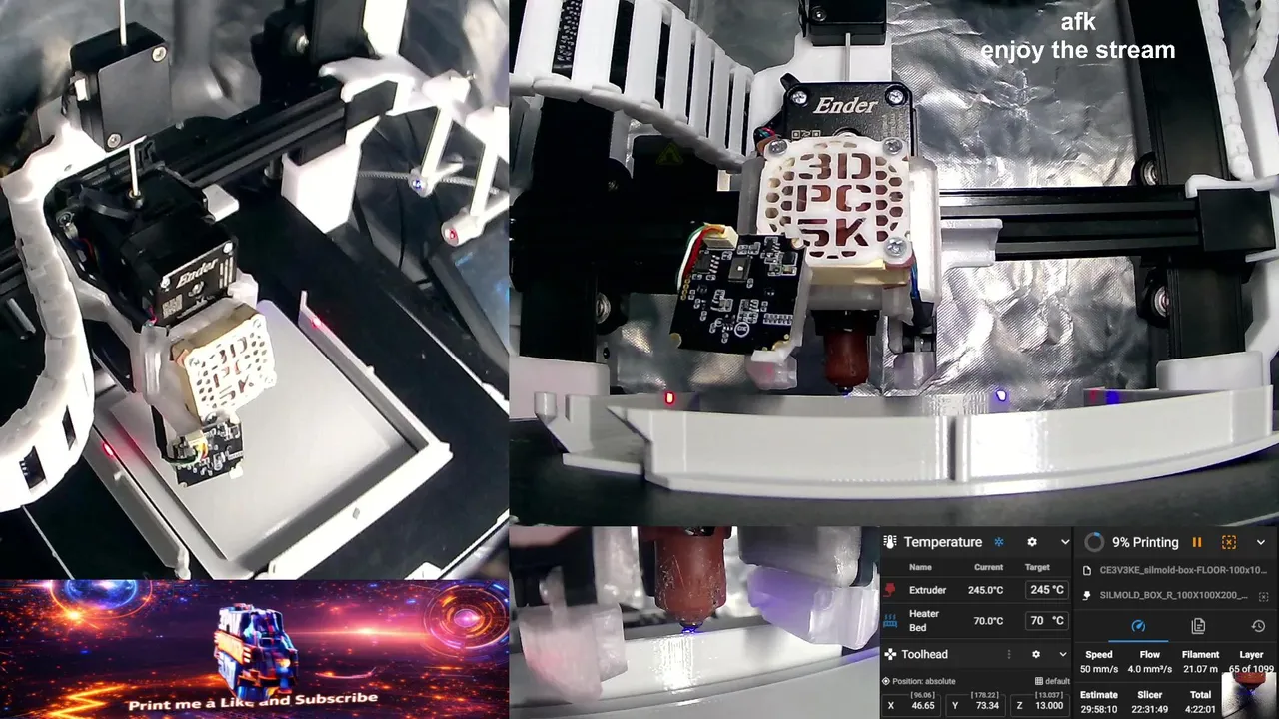The height and width of the screenshot is (719, 1279).
Task: Open the Toolhead three-dot menu
Action: pyautogui.click(x=1008, y=654)
